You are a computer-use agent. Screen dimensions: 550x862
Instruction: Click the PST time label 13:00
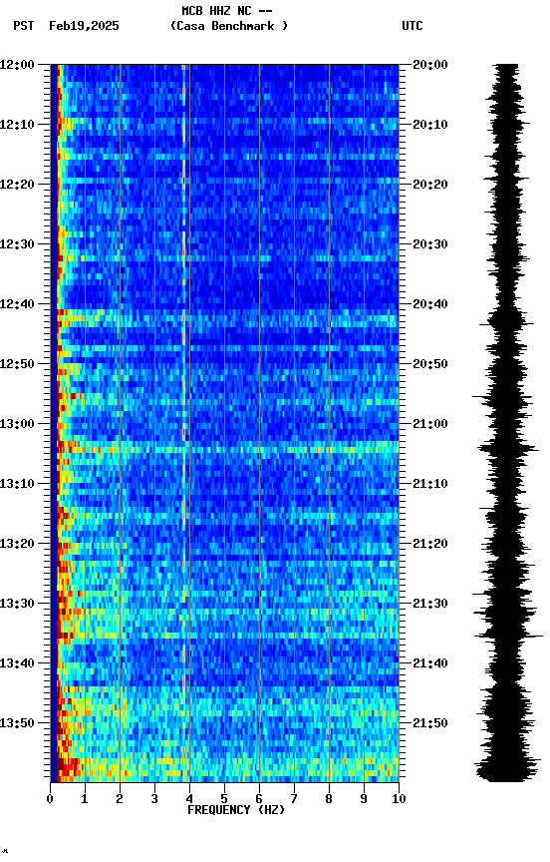[x=17, y=424]
